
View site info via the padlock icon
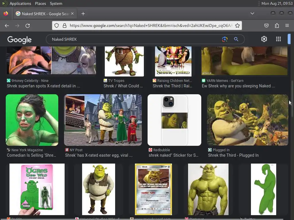[x=65, y=25]
